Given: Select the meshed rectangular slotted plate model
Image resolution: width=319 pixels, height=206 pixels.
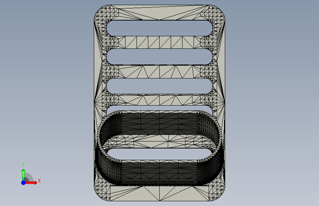Looking at the screenshot, I should click(160, 103).
